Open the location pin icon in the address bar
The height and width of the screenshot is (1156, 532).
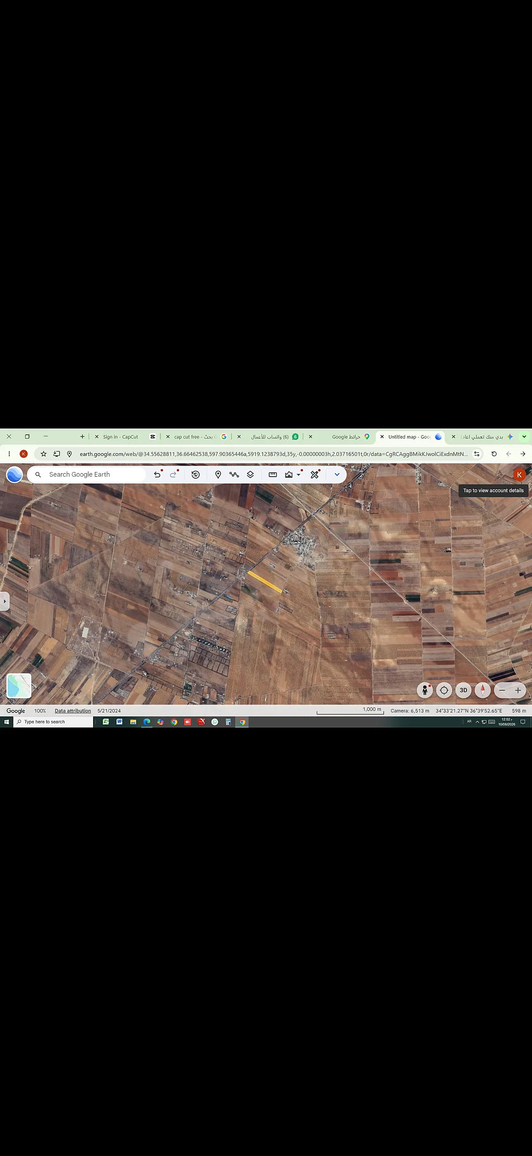tap(69, 454)
